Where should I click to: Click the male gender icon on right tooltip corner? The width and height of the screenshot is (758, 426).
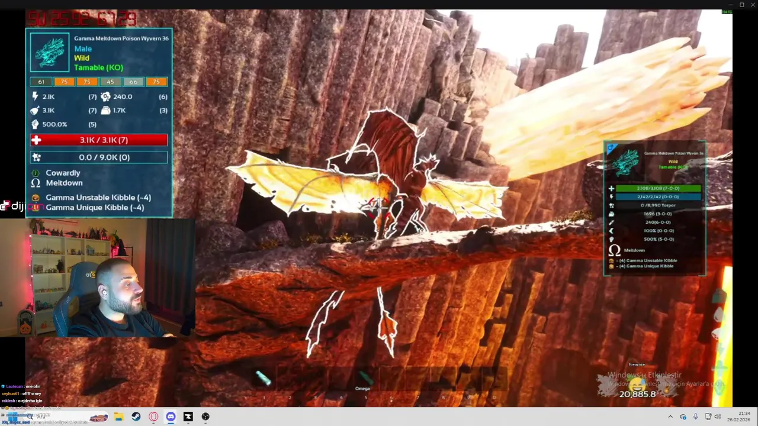(x=612, y=149)
